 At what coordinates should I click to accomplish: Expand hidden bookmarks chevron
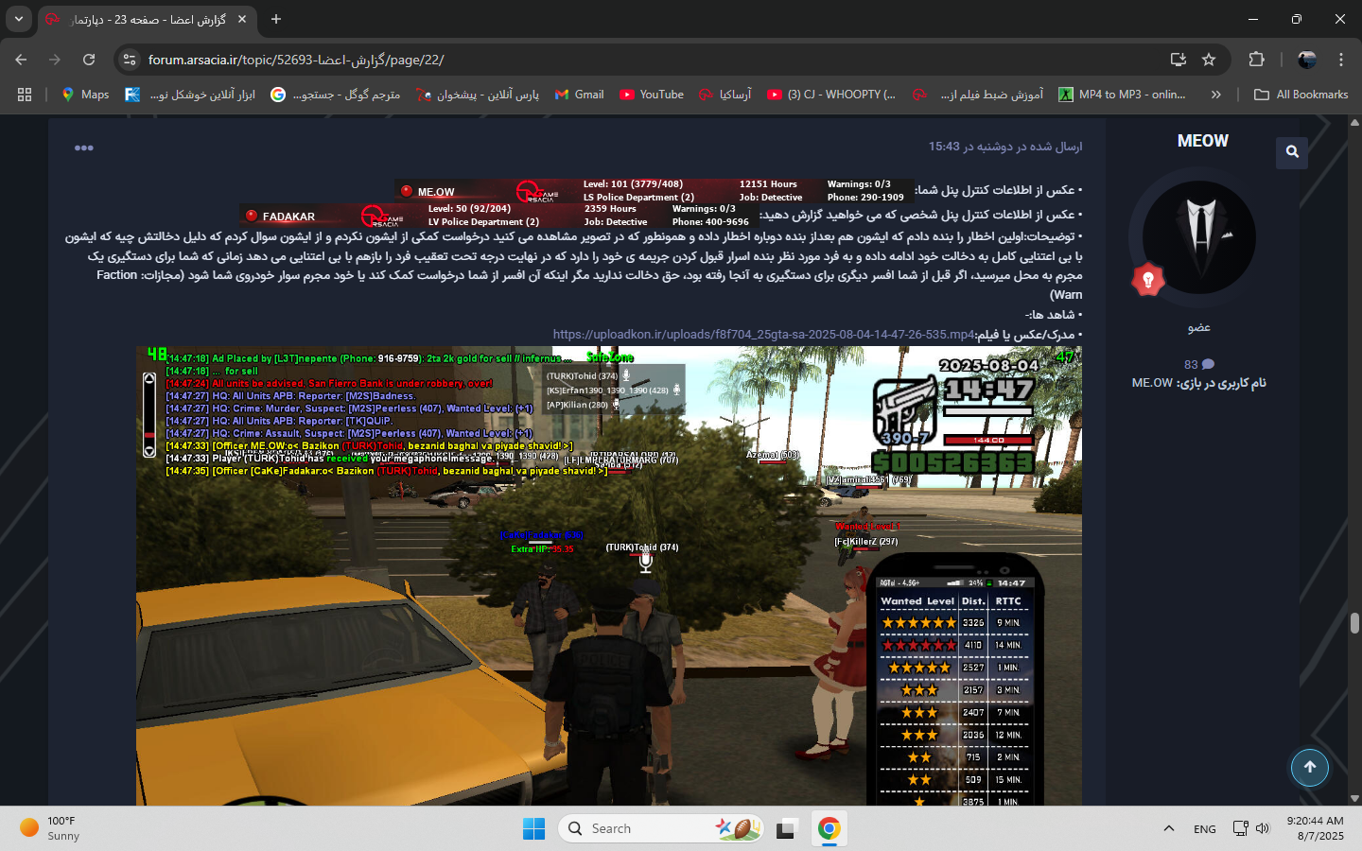tap(1216, 95)
